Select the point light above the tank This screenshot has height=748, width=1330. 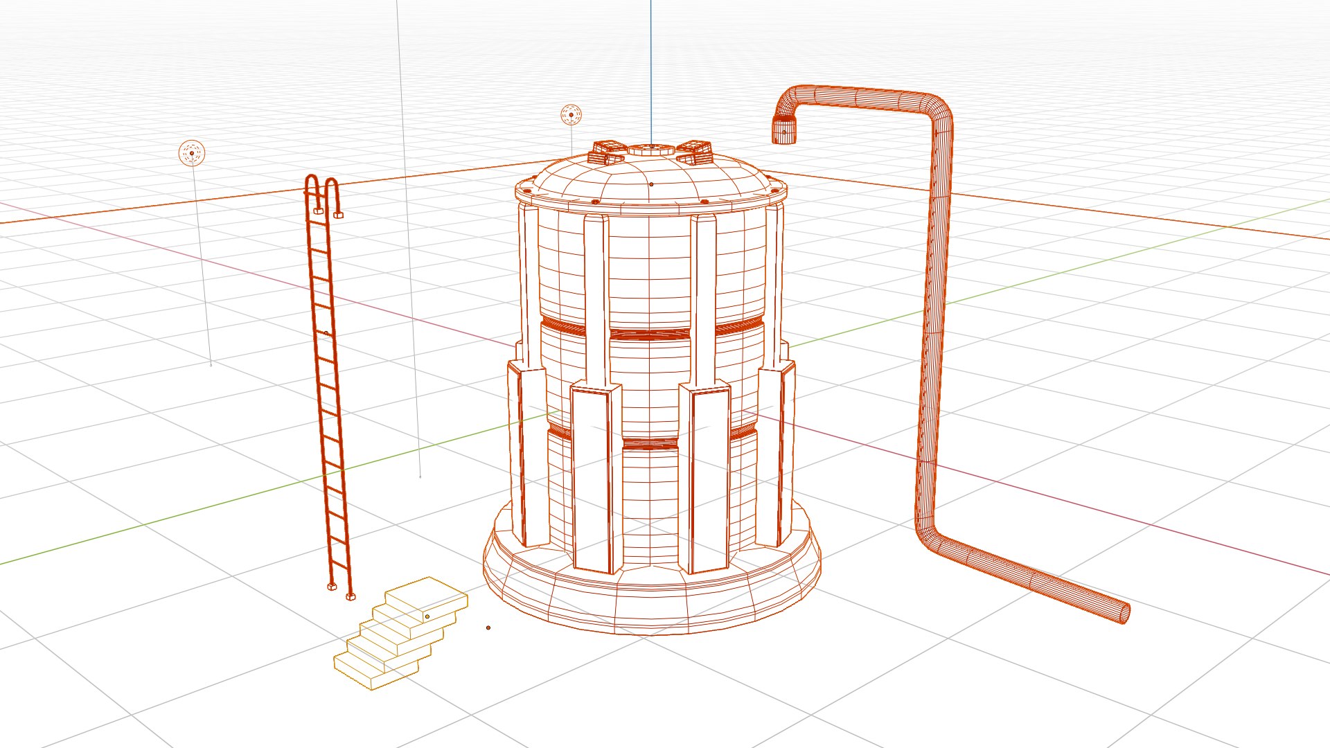[571, 115]
